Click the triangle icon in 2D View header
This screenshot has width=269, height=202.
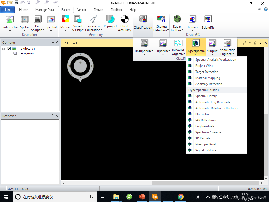[x=250, y=43]
